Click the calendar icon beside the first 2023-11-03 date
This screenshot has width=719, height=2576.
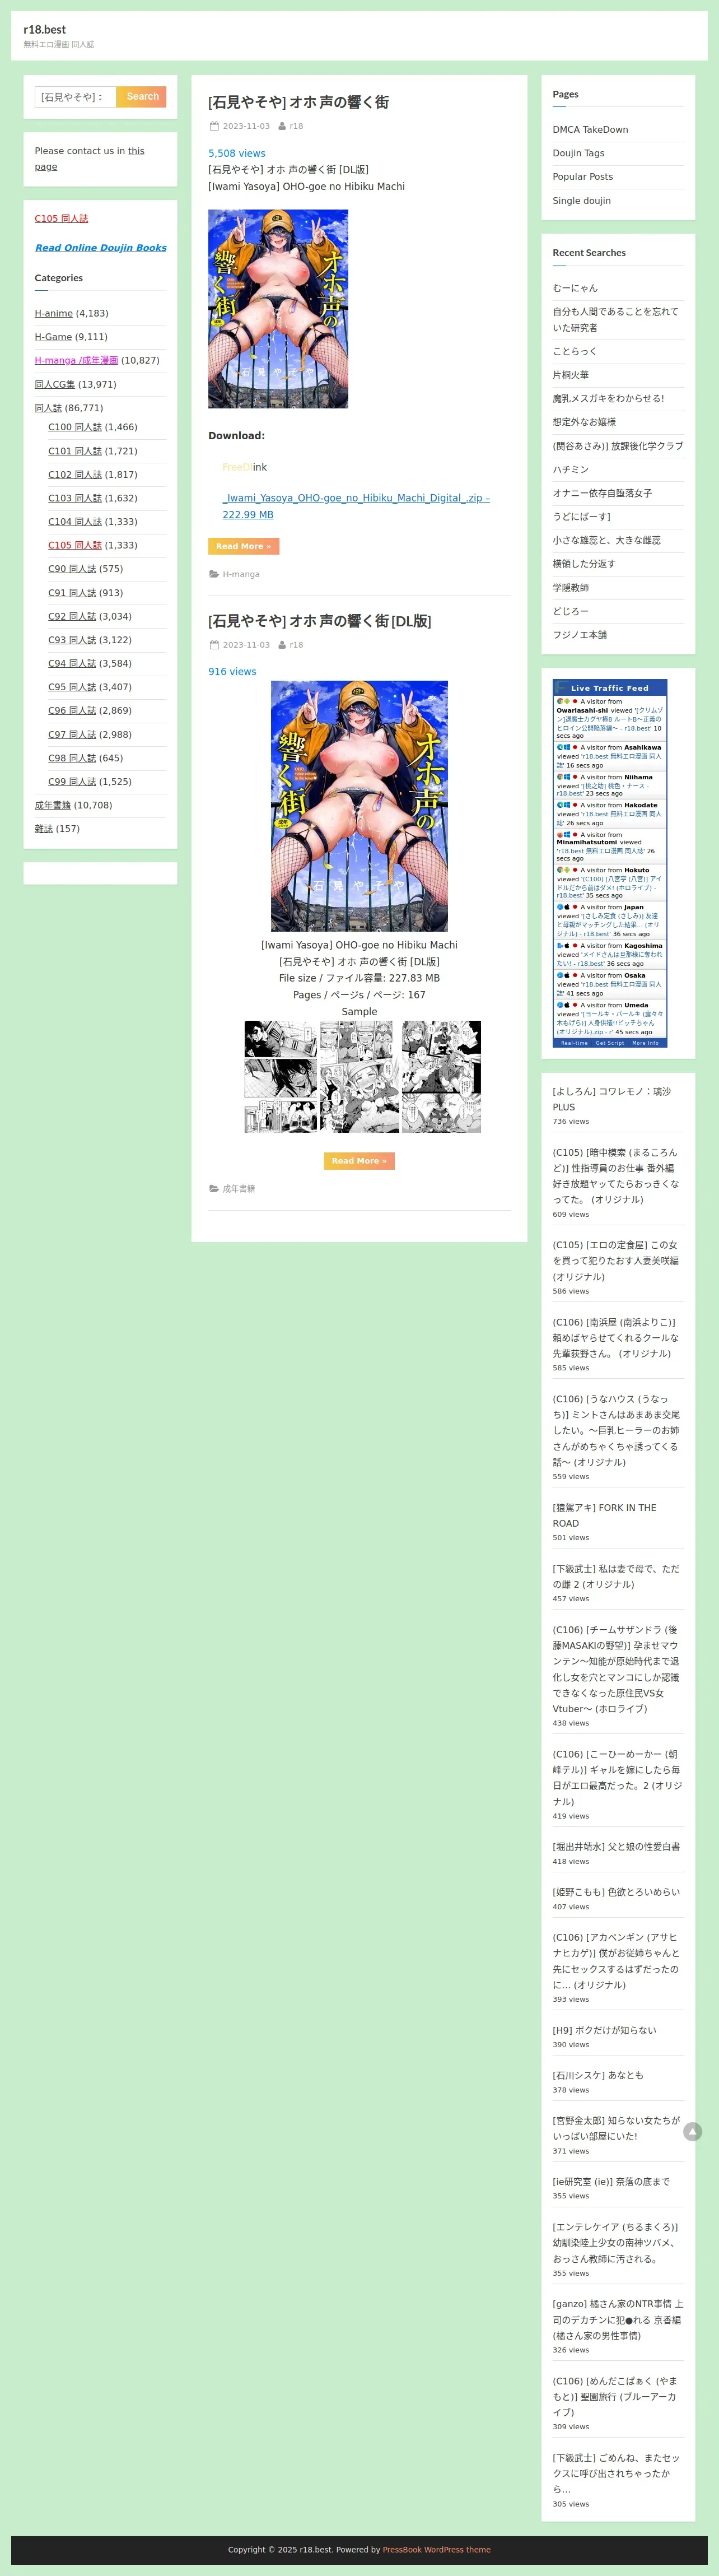[214, 126]
